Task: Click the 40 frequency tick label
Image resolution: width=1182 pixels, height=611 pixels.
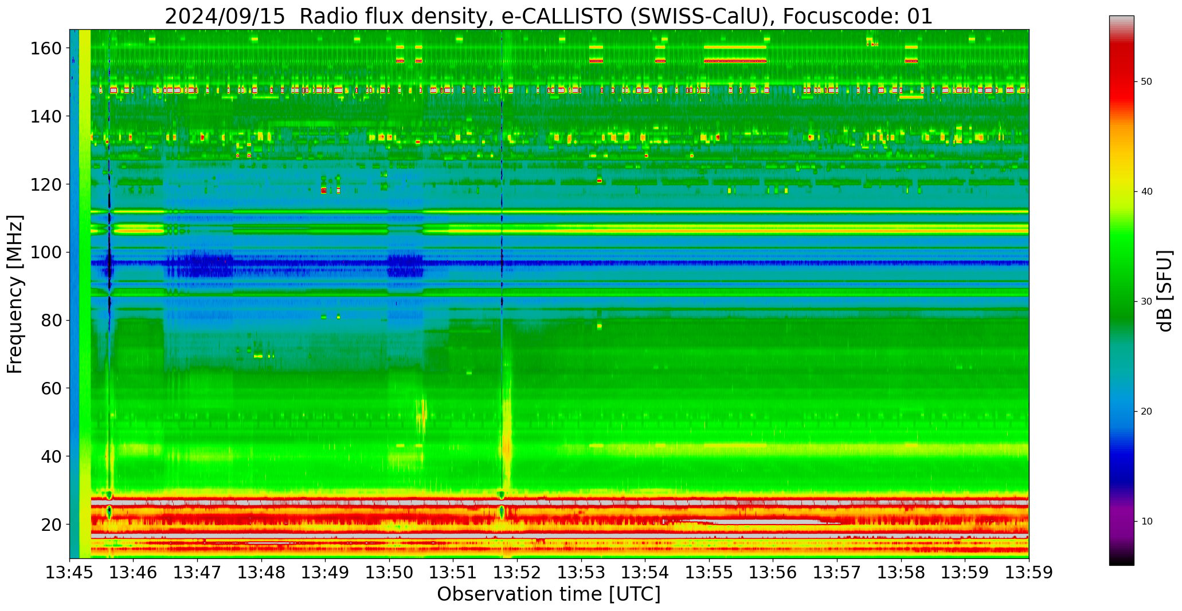Action: [52, 456]
